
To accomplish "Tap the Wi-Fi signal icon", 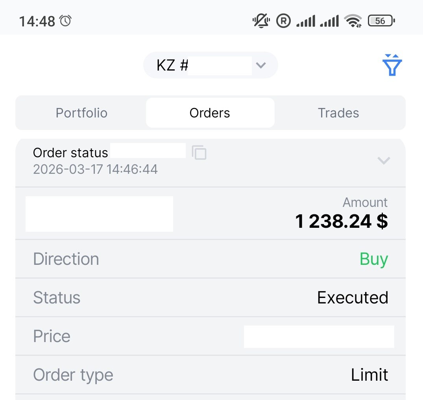I will click(x=353, y=21).
